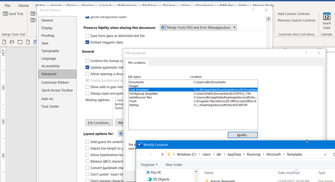335x182 pixels.
Task: Open the Organize dropdown menu
Action: pyautogui.click(x=149, y=165)
